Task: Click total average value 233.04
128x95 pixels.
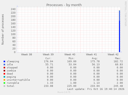Action: (95, 86)
